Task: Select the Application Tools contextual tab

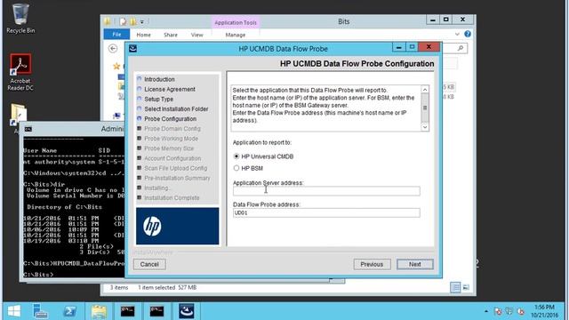Action: click(x=236, y=22)
